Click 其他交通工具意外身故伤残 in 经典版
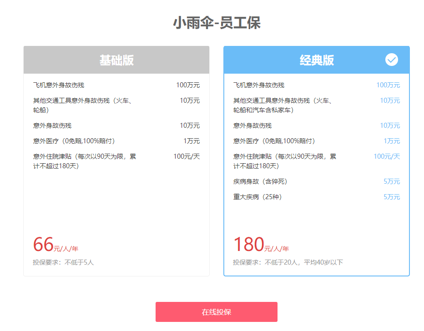 pos(283,105)
